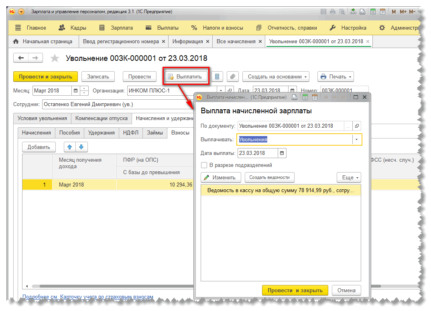Open the month picker calendar icon next to Март 2018

(x=75, y=90)
